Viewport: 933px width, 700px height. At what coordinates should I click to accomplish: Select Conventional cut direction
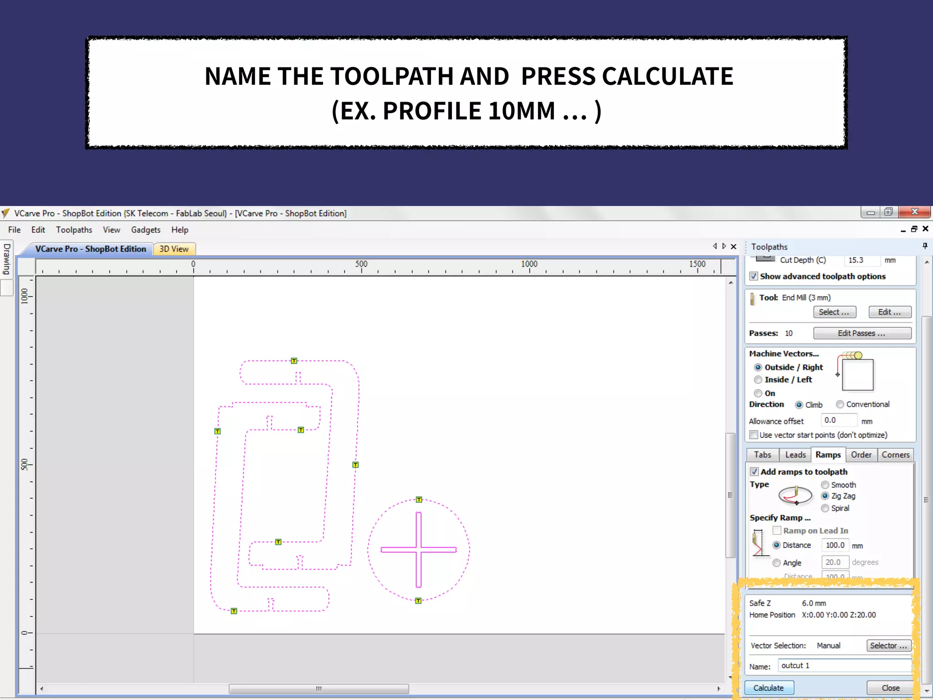pyautogui.click(x=840, y=404)
